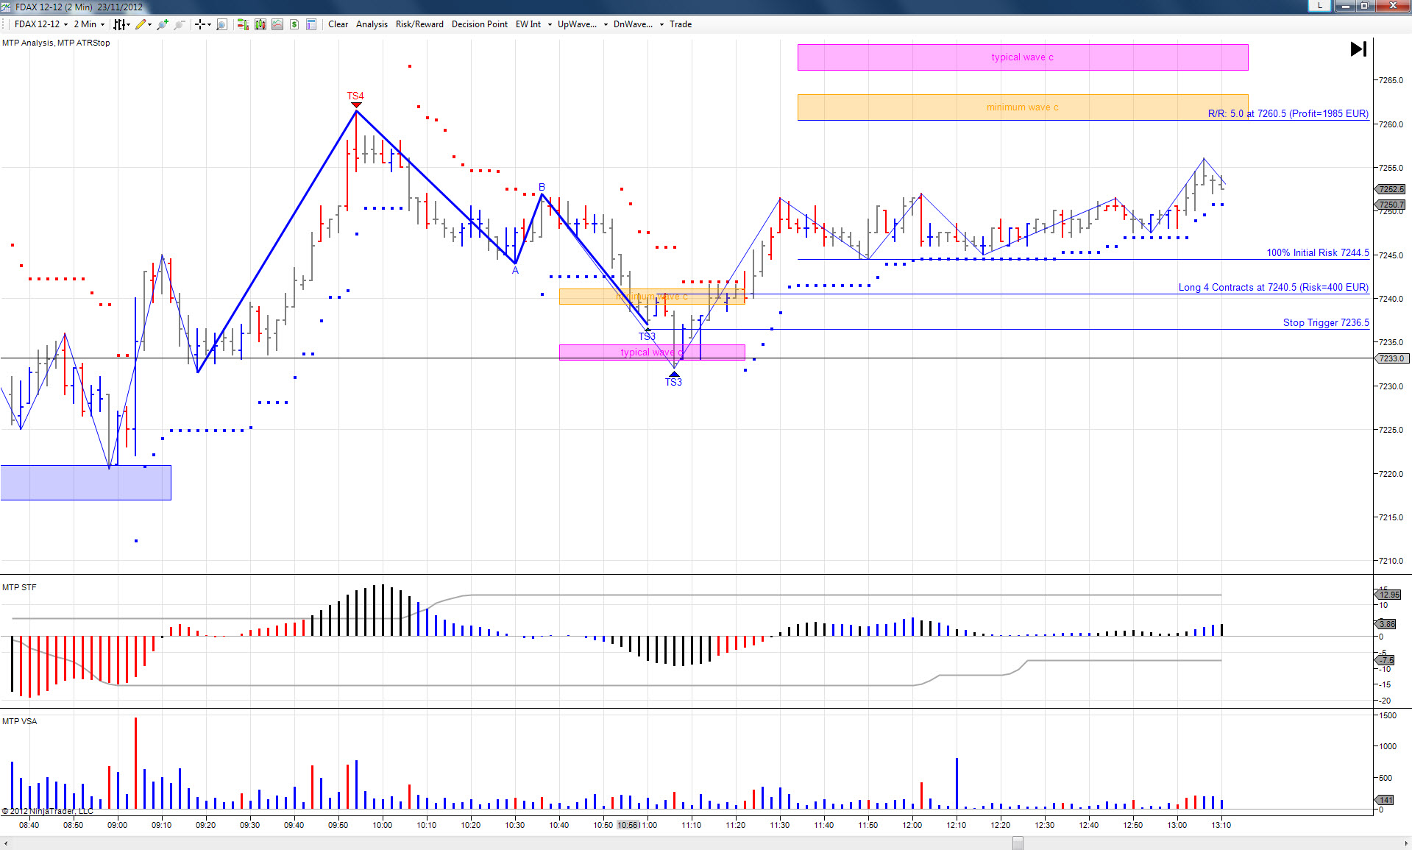The height and width of the screenshot is (850, 1412).
Task: Expand the drawing tools dropdown arrow
Action: coord(150,24)
